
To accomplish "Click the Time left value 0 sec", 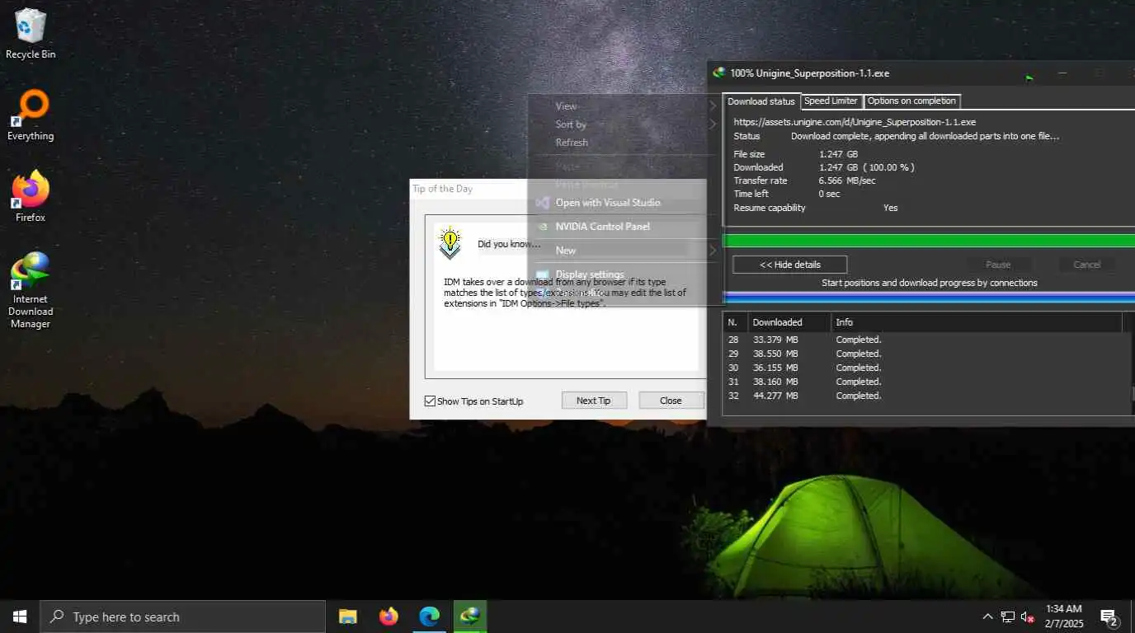I will click(x=829, y=194).
